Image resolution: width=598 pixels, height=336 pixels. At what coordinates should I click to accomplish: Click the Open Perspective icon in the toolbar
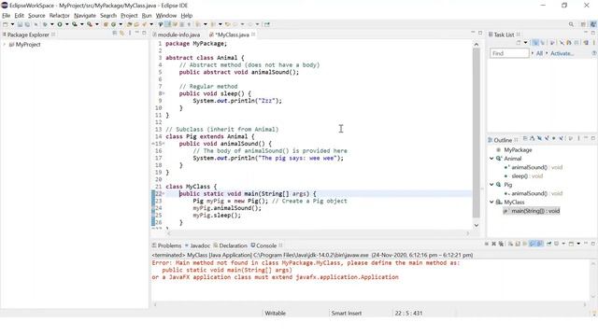583,24
